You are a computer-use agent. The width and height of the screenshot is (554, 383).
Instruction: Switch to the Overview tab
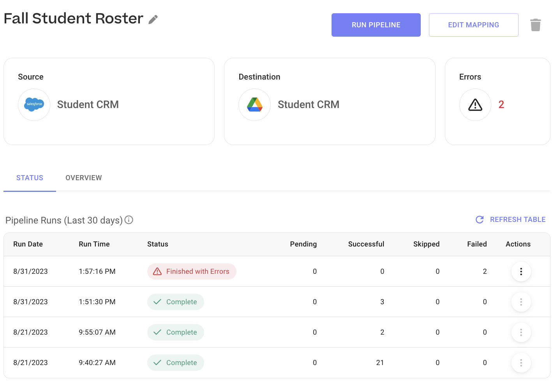(x=83, y=178)
